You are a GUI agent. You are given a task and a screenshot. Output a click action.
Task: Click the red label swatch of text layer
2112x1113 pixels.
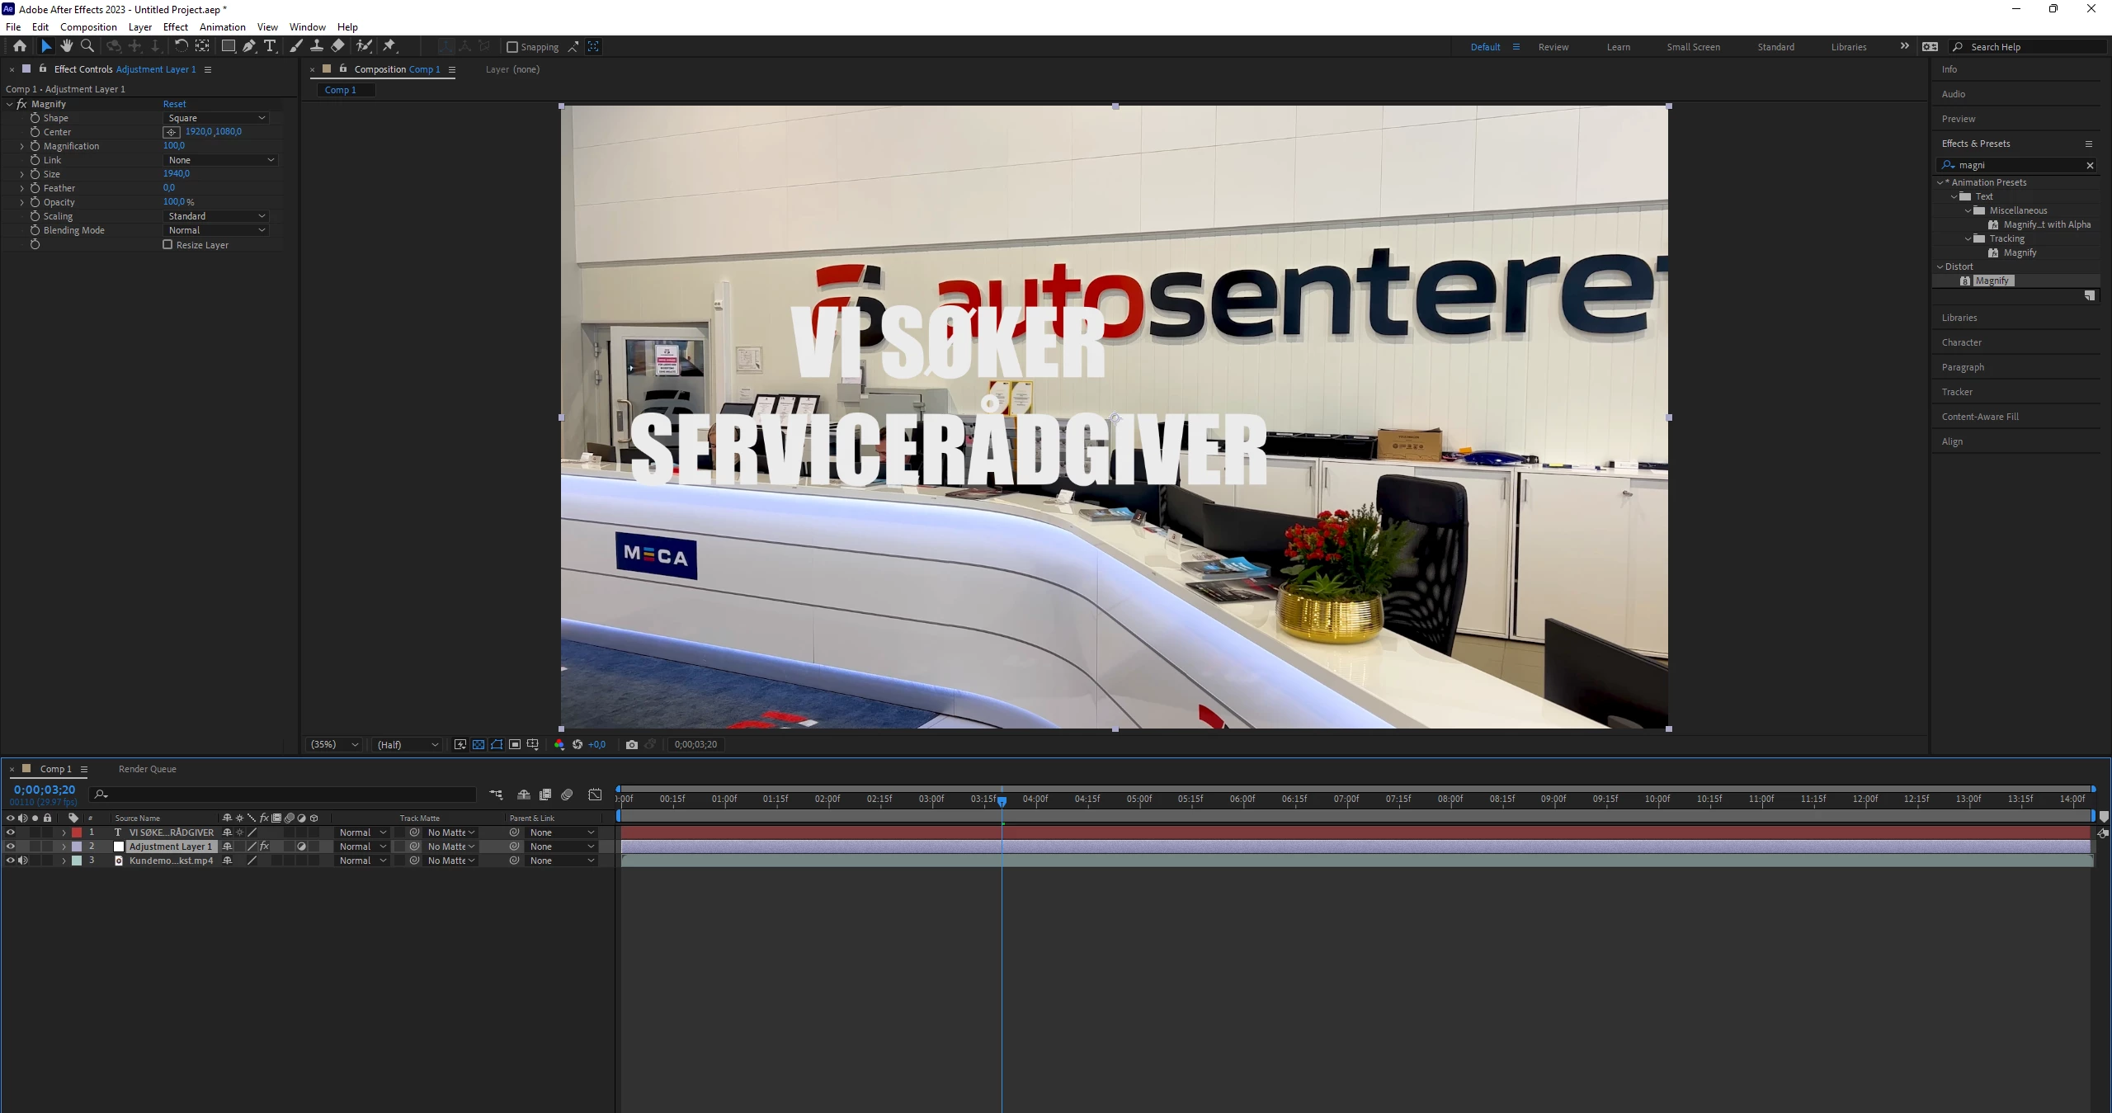[77, 832]
